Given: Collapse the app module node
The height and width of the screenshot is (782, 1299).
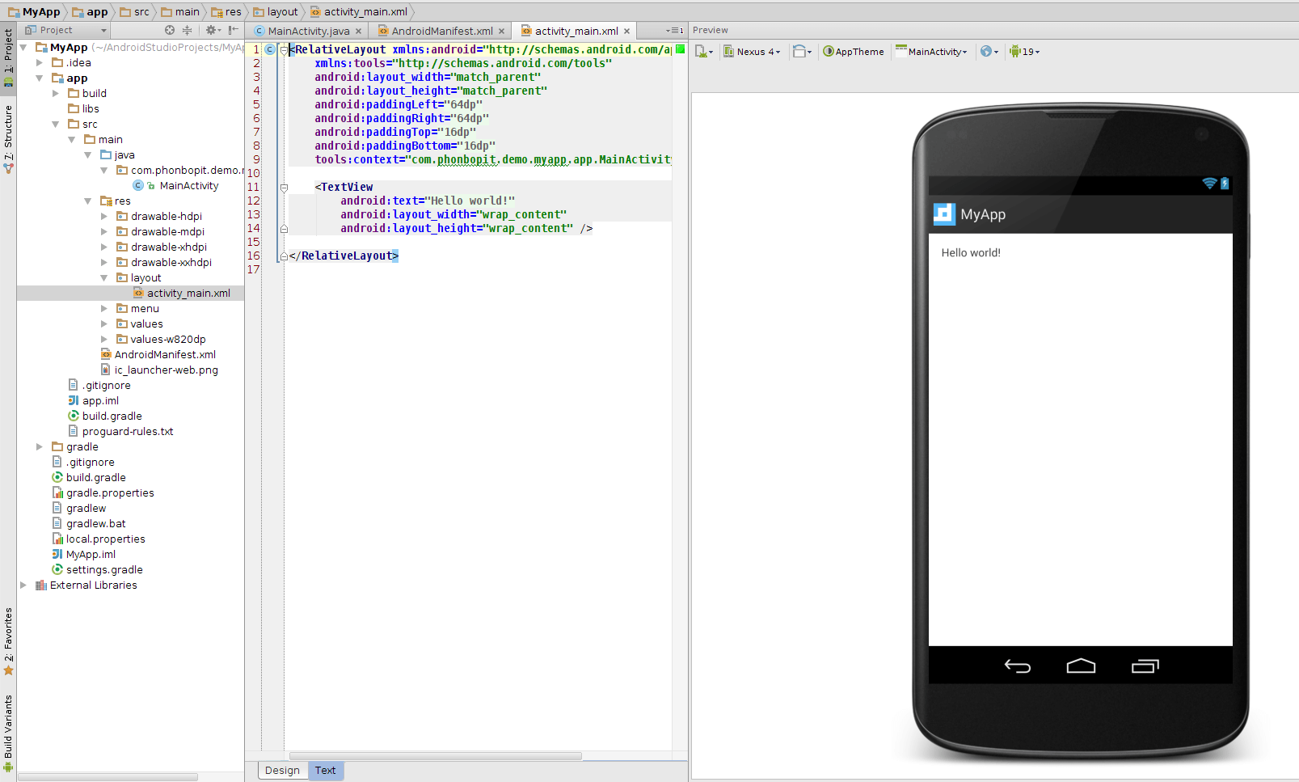Looking at the screenshot, I should (x=40, y=78).
